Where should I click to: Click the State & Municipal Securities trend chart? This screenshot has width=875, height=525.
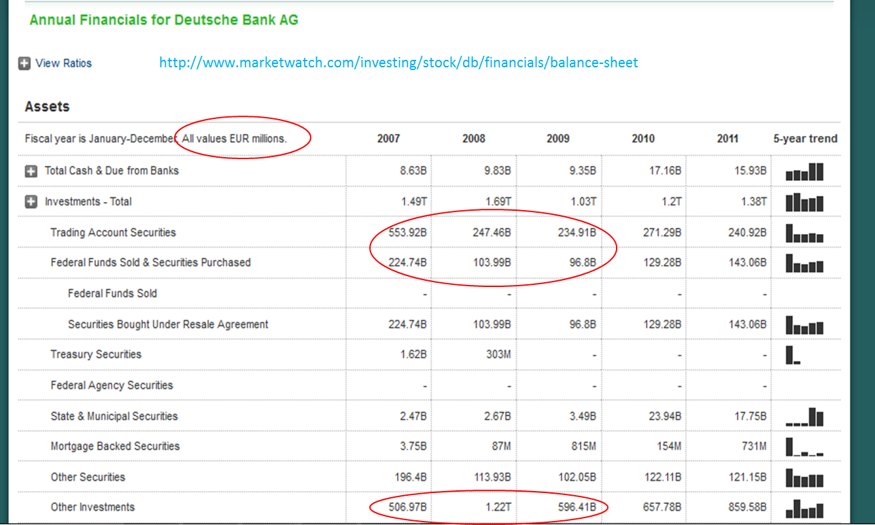point(804,416)
